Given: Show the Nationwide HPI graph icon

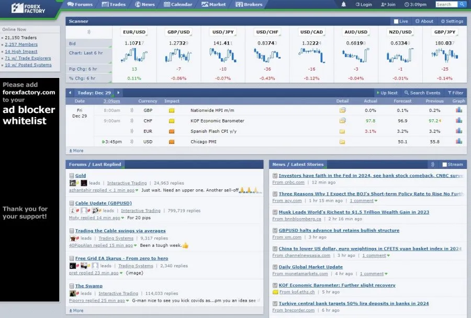Looking at the screenshot, I should 458,110.
